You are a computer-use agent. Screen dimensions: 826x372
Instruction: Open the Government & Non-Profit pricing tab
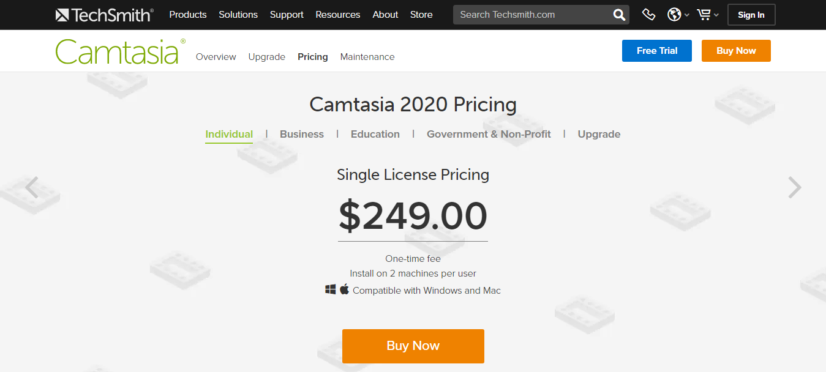489,134
